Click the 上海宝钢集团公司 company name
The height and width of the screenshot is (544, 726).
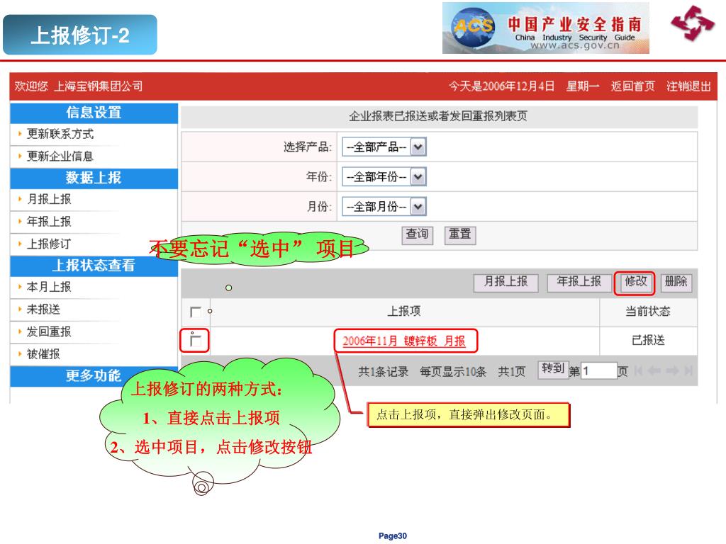(x=98, y=86)
